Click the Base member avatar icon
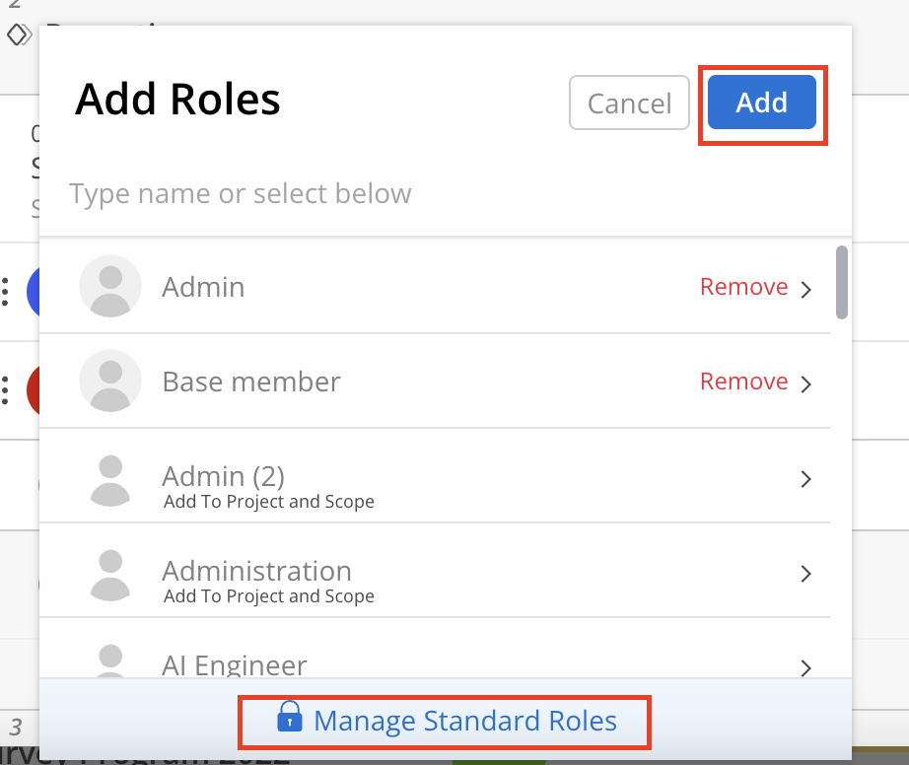This screenshot has width=909, height=765. 110,381
